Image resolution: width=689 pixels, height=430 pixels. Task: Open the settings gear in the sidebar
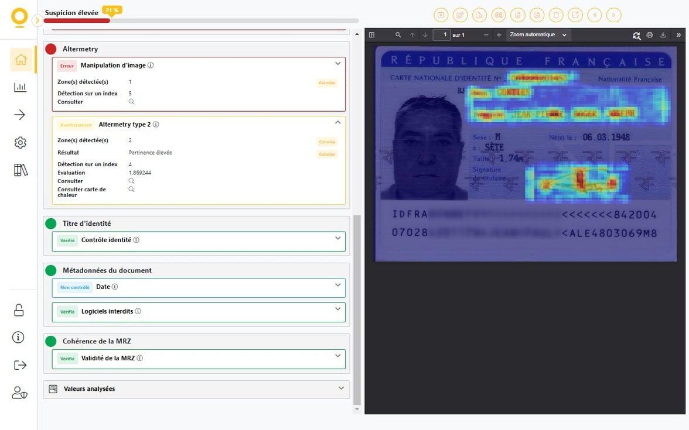click(x=21, y=143)
